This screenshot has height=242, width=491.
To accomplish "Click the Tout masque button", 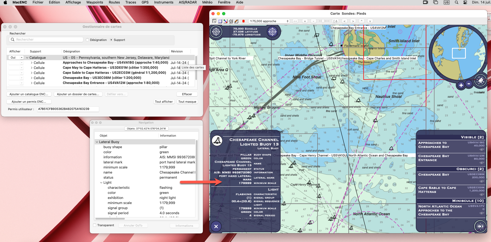I will 187,102.
